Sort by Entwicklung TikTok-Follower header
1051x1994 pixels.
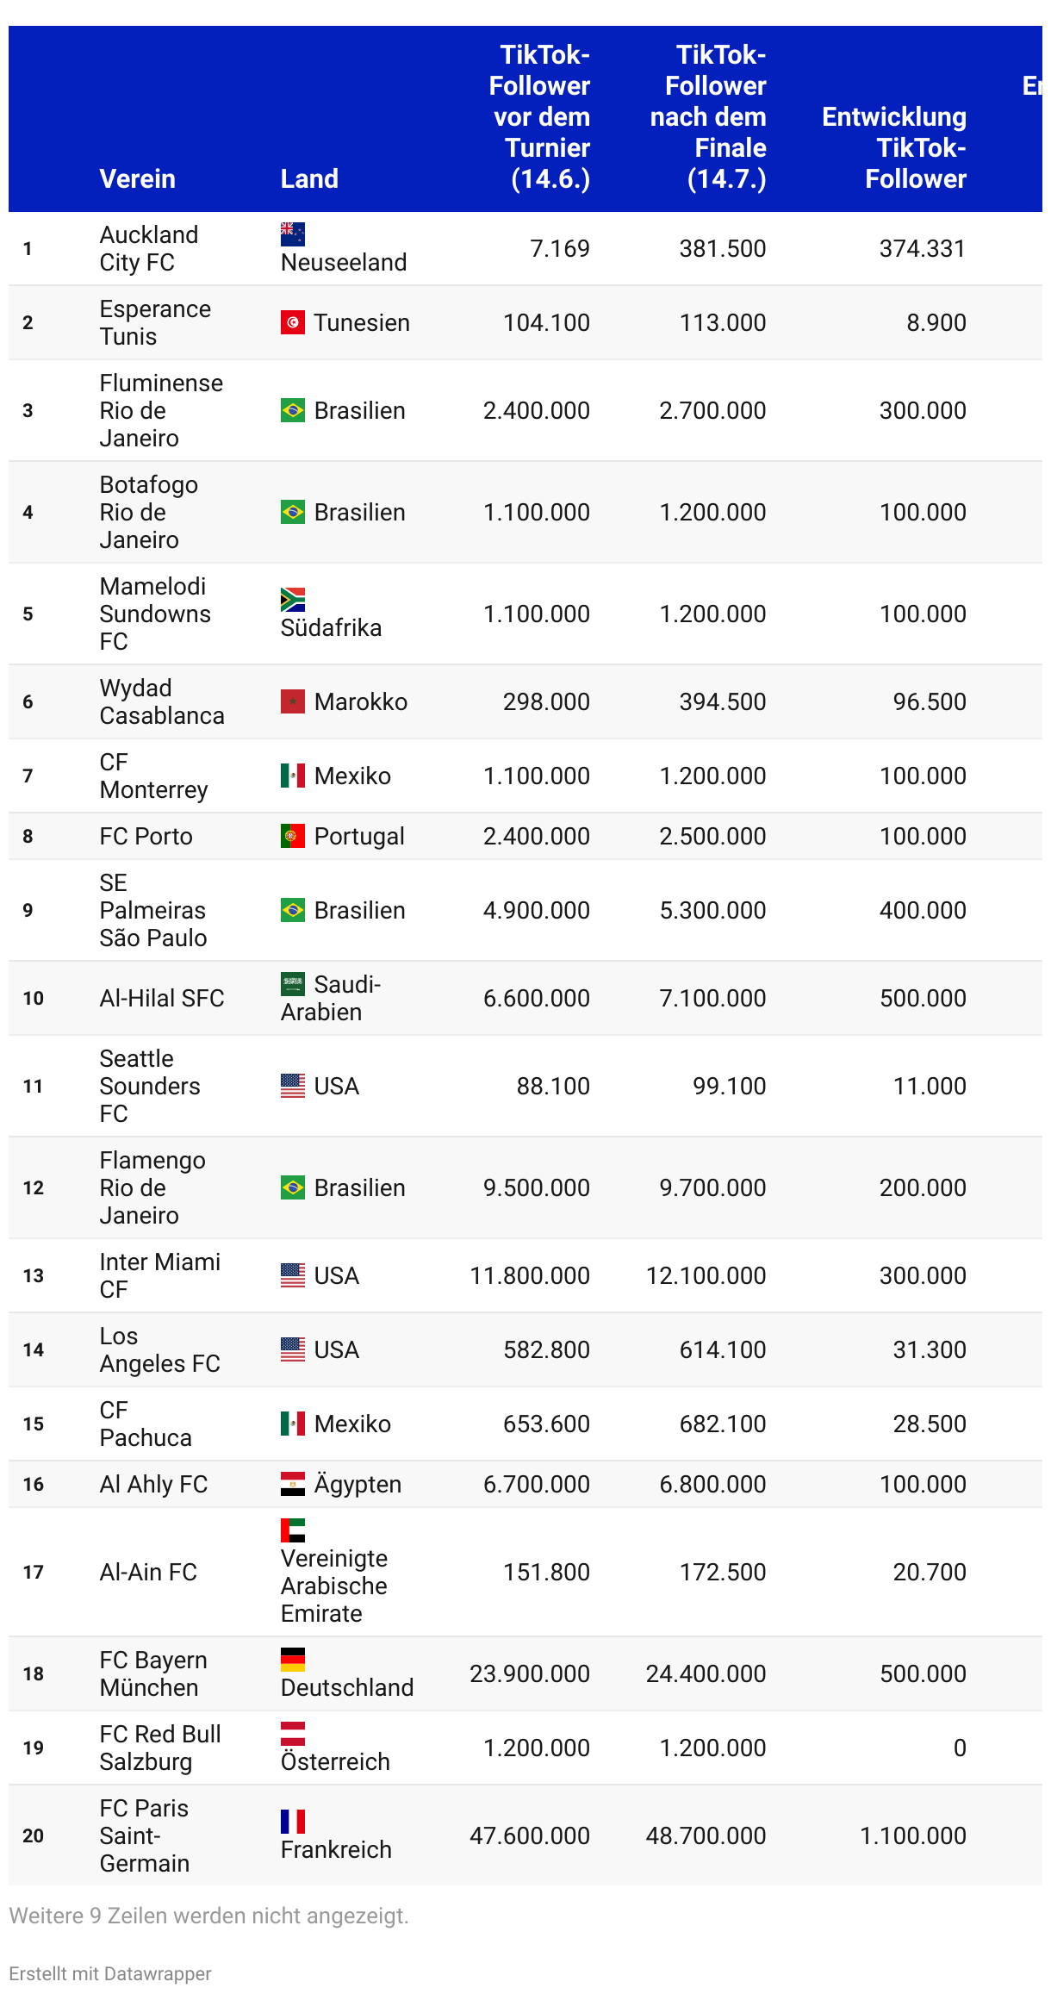(894, 147)
